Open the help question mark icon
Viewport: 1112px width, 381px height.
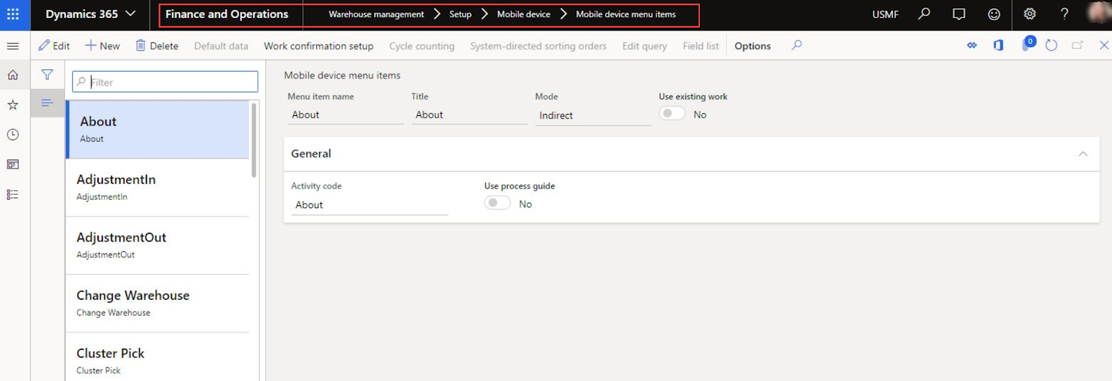[x=1064, y=14]
